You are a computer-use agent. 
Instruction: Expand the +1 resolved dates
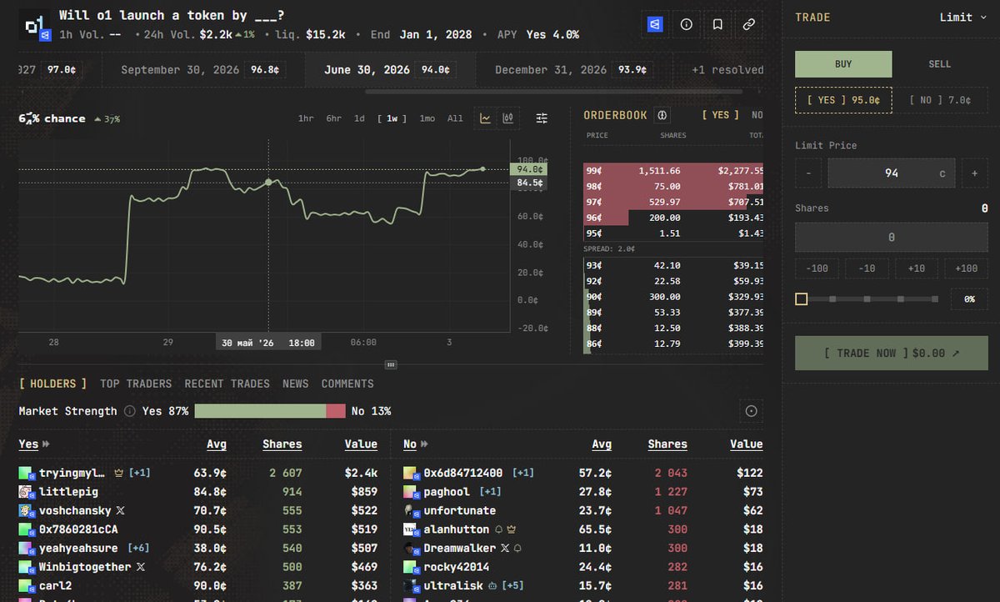pyautogui.click(x=727, y=70)
